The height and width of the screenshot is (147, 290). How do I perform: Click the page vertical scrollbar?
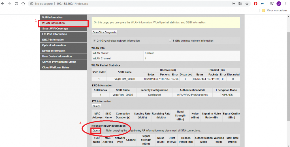(x=288, y=76)
